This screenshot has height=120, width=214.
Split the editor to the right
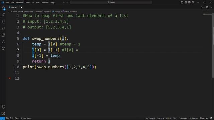(207, 7)
